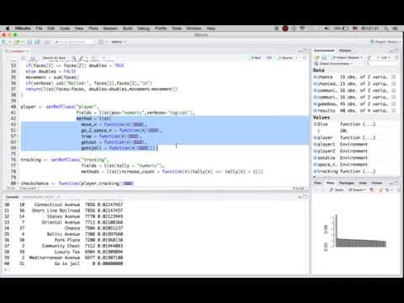Viewport: 404px width, 303px height.
Task: Open the Addins dropdown
Action: 118,42
